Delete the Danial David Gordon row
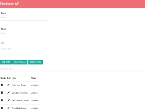 pos(2,93)
